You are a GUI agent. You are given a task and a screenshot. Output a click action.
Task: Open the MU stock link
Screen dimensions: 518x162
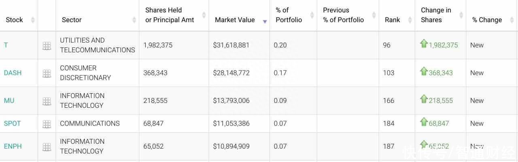tap(9, 100)
